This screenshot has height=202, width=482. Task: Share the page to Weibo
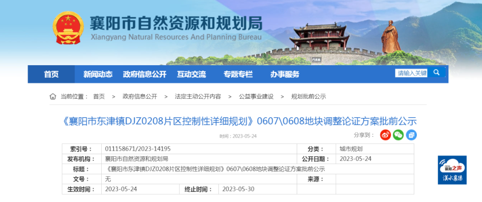pos(385,135)
